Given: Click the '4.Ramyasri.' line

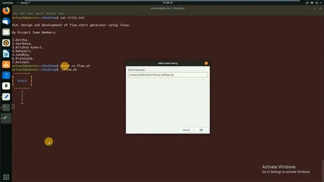Looking at the screenshot, I should click(22, 51).
